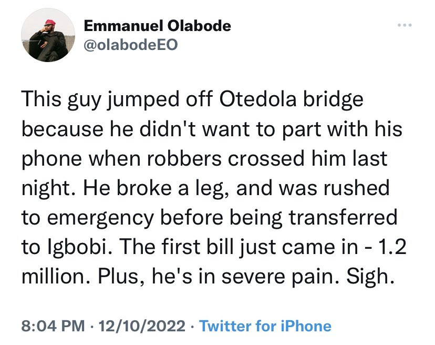Open the Emmanuel Olabode display name link

[157, 25]
